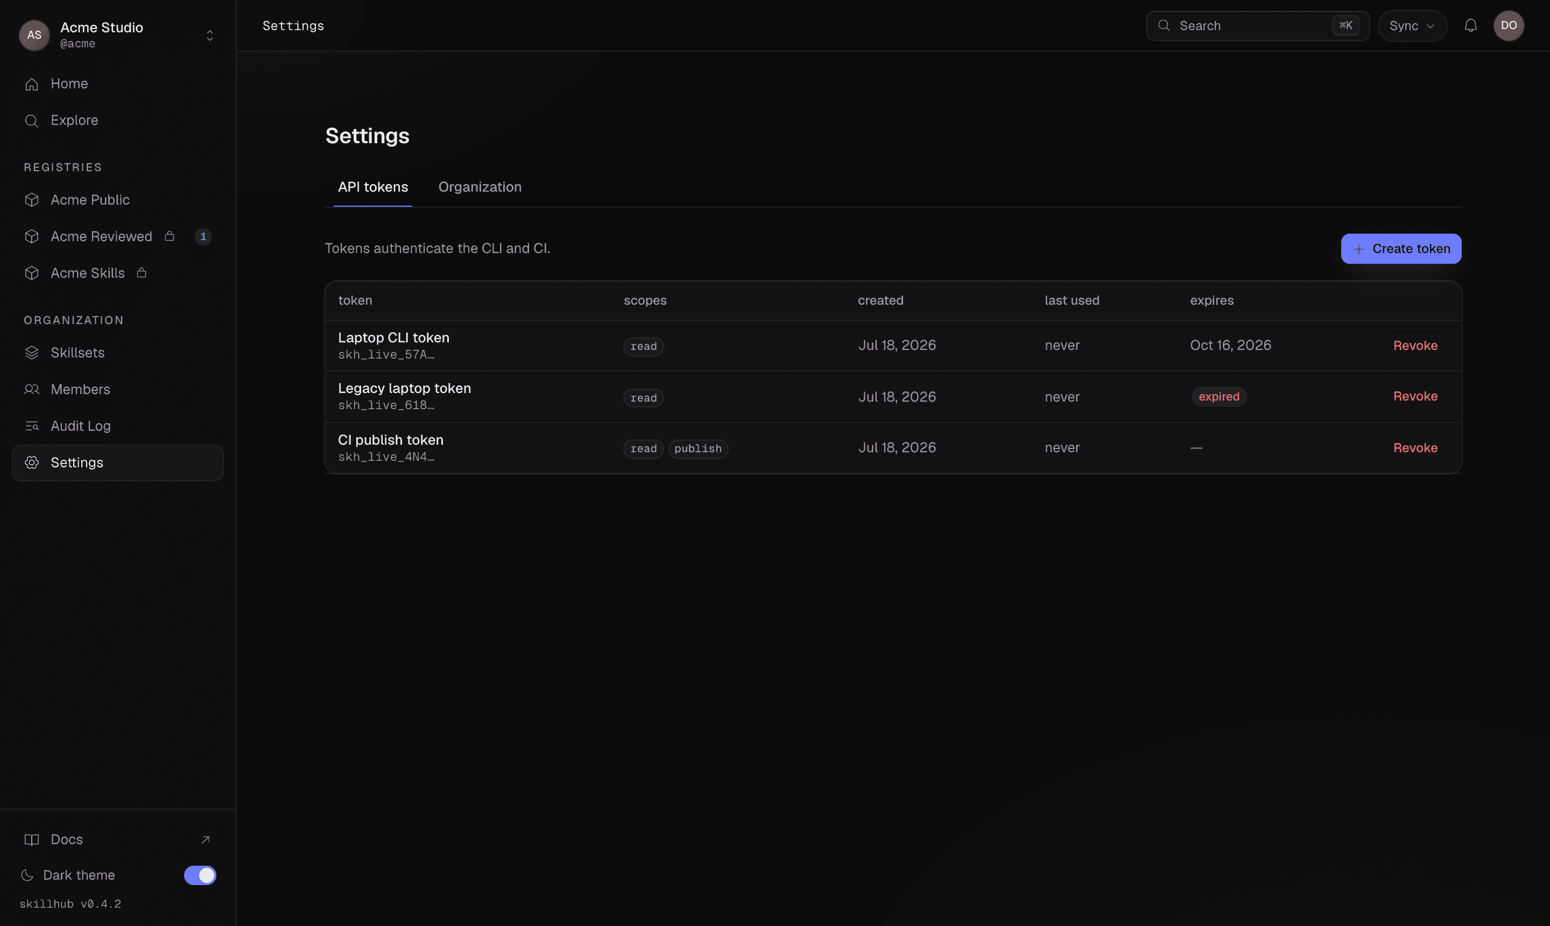Click the Search input field
1550x926 pixels.
tap(1257, 26)
